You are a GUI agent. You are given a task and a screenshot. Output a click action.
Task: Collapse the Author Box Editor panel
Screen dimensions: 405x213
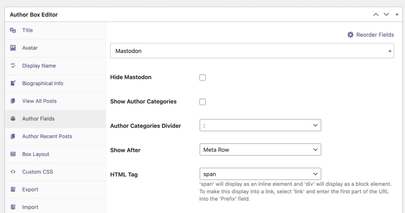click(x=397, y=14)
